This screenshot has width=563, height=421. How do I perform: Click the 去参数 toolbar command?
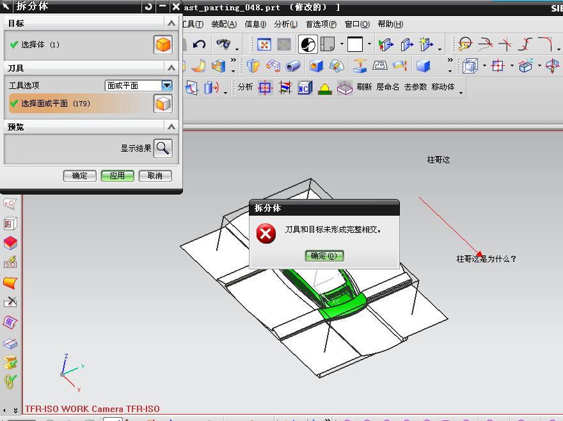click(415, 87)
